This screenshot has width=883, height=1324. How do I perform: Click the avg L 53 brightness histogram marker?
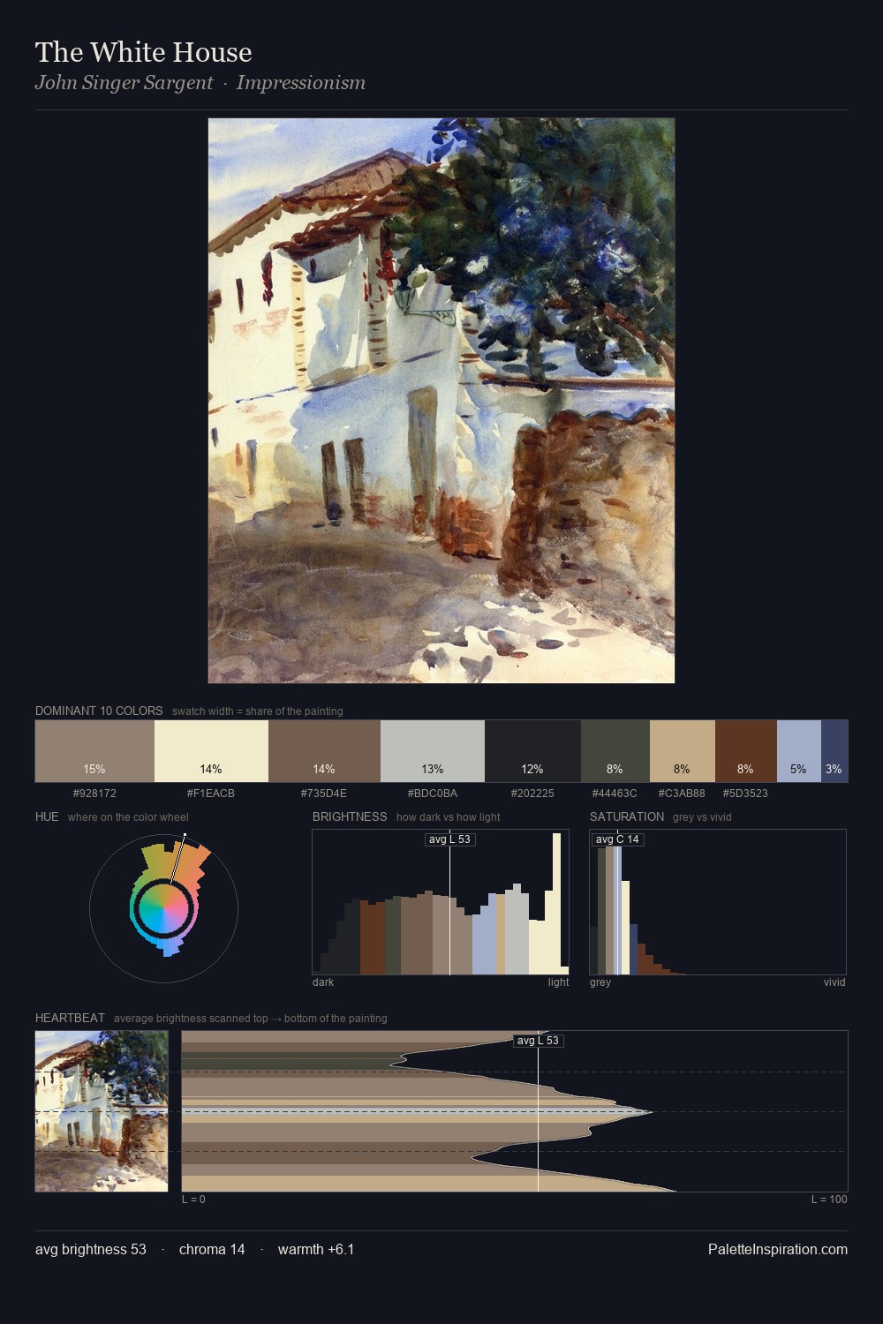[x=450, y=839]
